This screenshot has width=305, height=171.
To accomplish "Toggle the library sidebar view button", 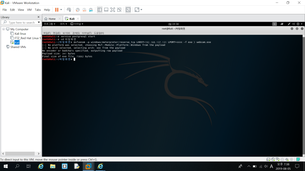I will click(x=100, y=10).
